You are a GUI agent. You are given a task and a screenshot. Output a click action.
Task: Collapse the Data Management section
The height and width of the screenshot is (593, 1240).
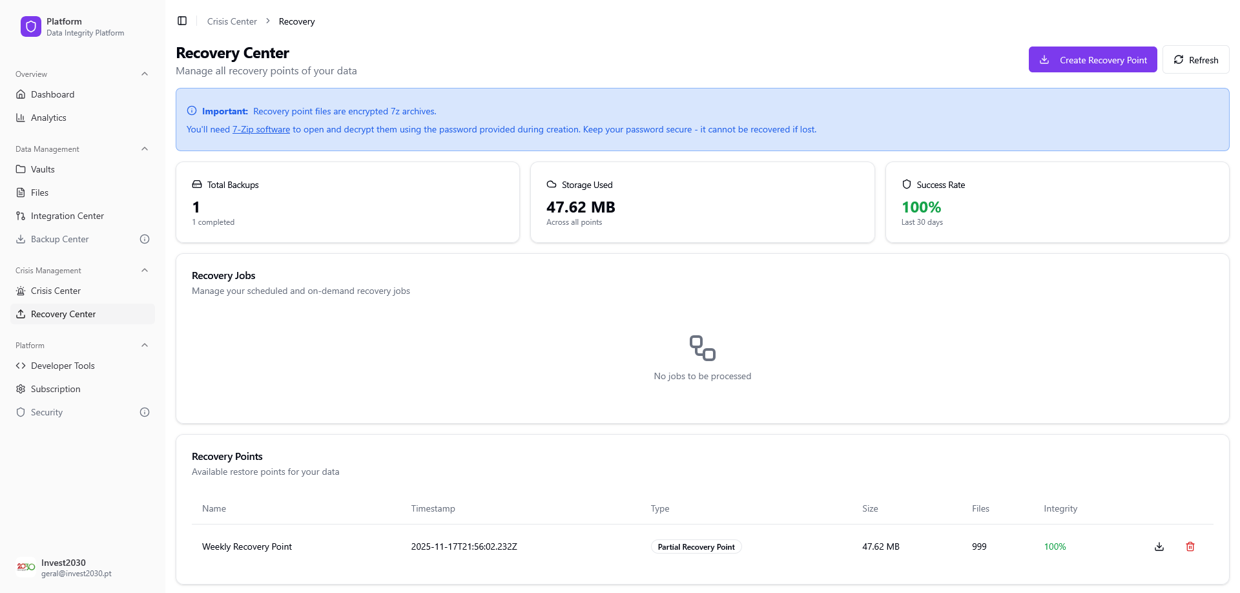click(145, 149)
